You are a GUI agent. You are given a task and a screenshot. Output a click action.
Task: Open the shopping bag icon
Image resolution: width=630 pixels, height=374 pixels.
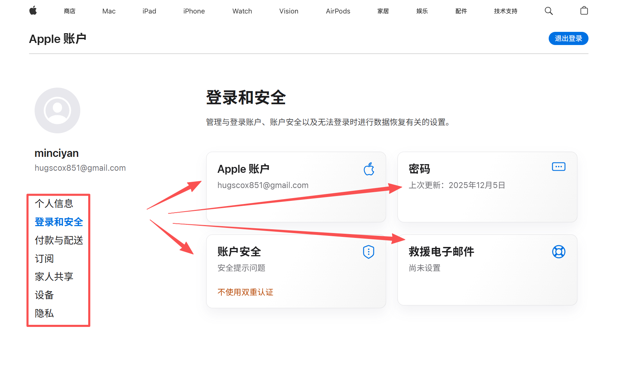point(584,11)
